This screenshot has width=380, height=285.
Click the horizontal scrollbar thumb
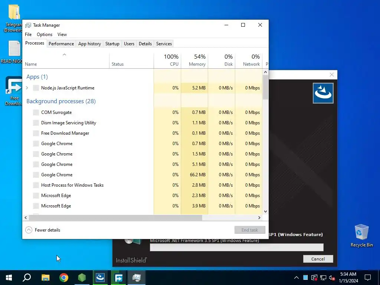point(115,217)
